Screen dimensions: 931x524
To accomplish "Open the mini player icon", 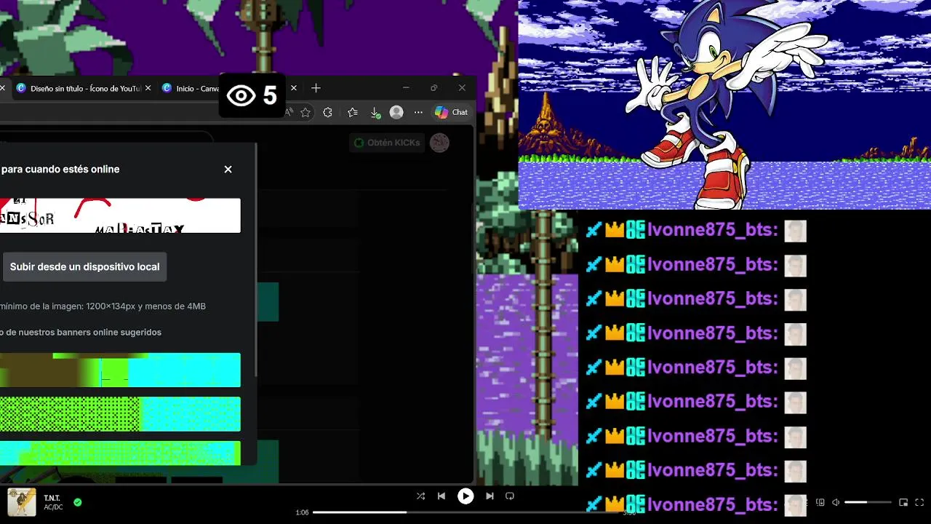I will pyautogui.click(x=903, y=502).
